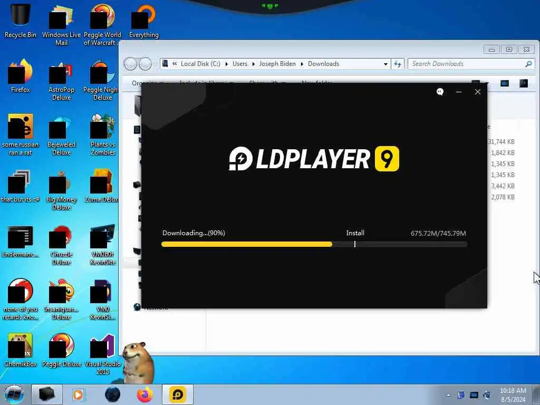540x405 pixels.
Task: Select the AstroPop Deluxe desktop icon
Action: click(x=61, y=80)
